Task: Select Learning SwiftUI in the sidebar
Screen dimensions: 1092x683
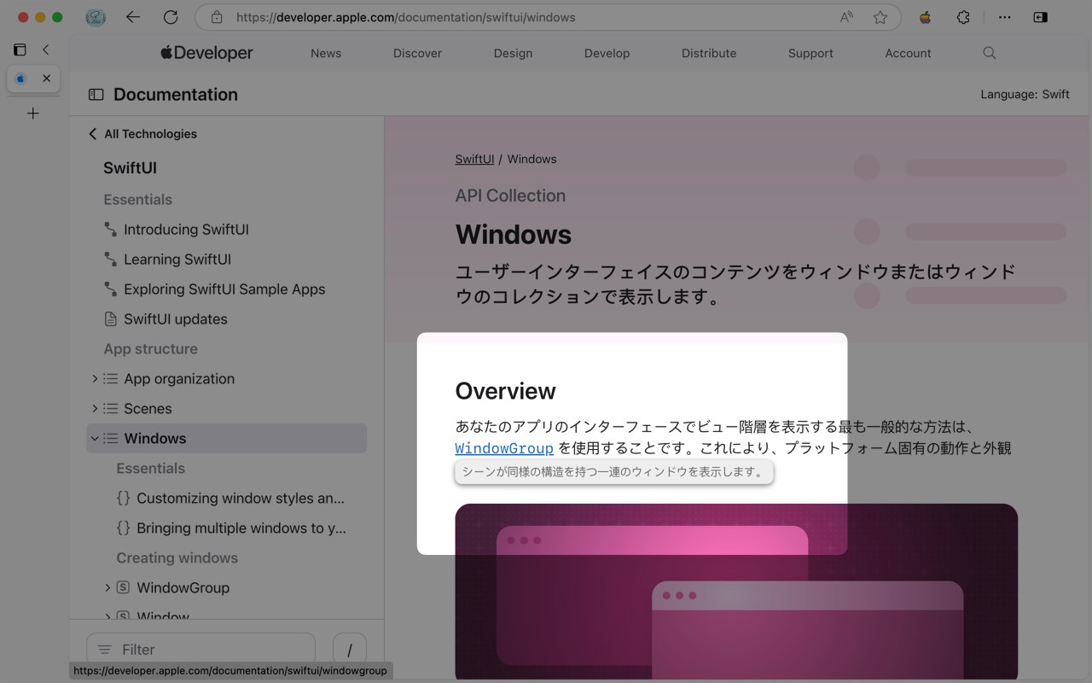Action: coord(177,260)
